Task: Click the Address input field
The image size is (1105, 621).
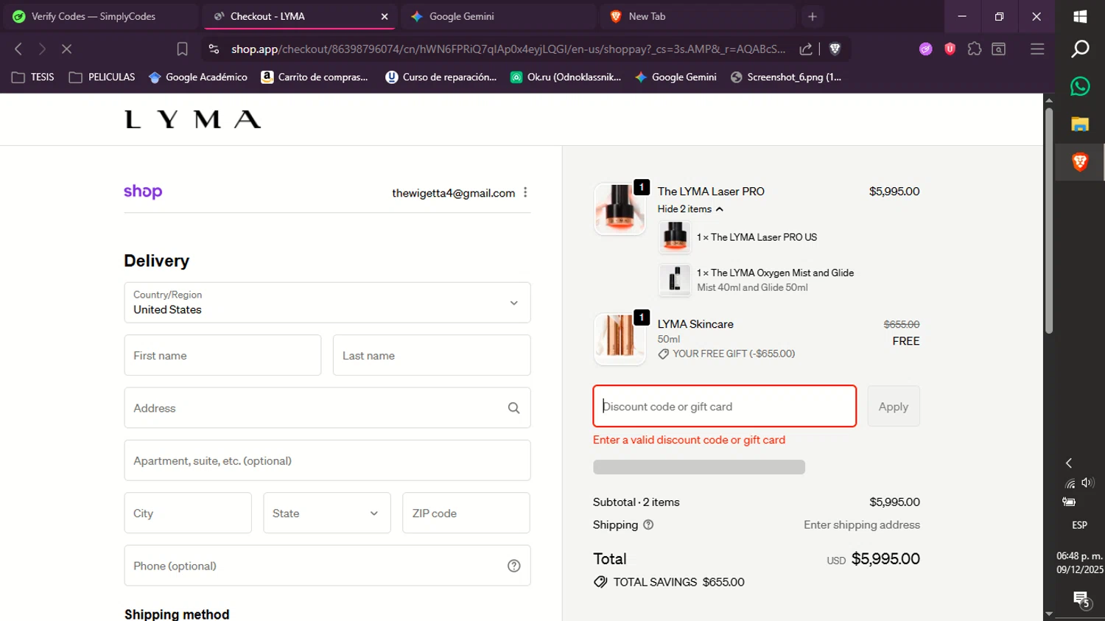Action: tap(327, 407)
